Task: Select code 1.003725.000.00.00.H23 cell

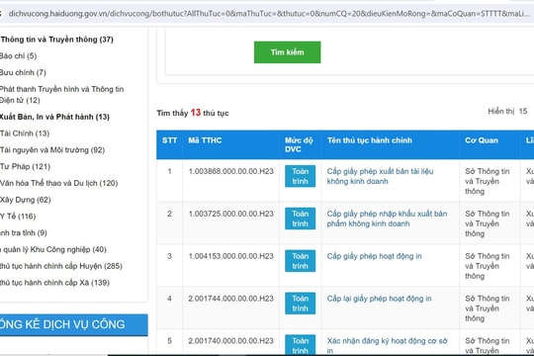Action: coord(230,214)
